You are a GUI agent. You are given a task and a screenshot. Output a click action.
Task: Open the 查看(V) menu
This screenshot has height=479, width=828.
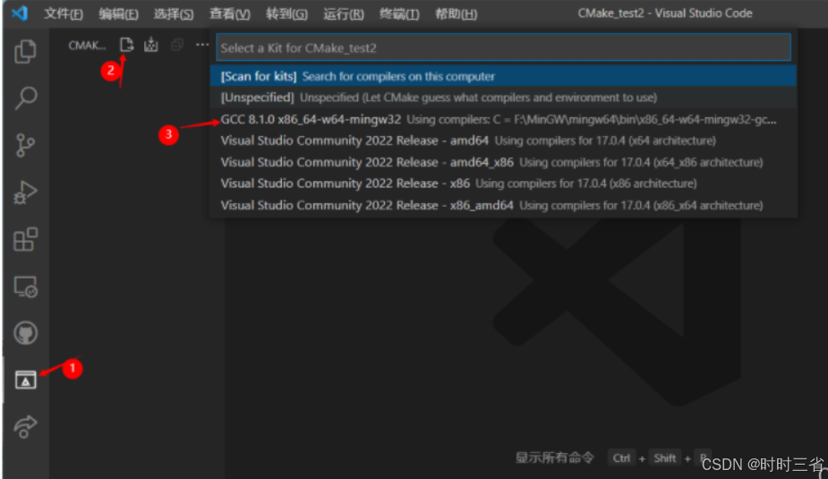pyautogui.click(x=230, y=13)
